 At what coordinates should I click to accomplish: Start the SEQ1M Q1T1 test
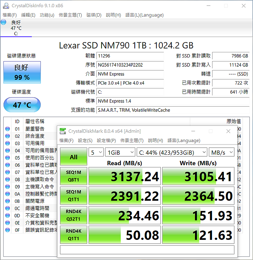[x=74, y=196]
